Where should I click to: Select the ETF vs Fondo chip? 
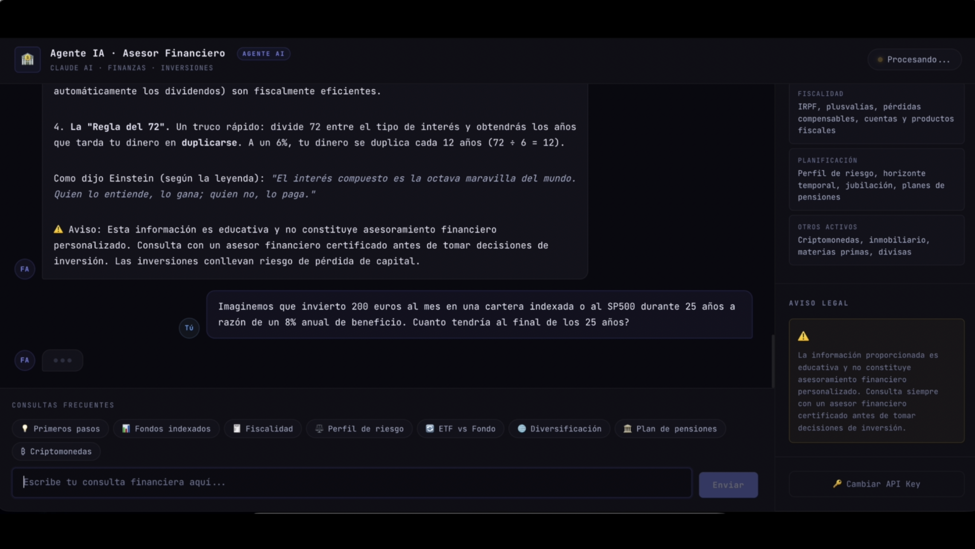[461, 428]
